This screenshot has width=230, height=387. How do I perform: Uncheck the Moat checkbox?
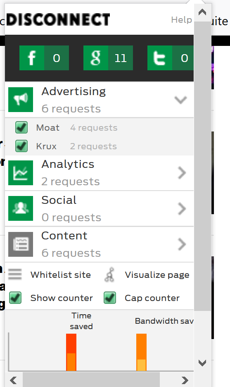(21, 128)
